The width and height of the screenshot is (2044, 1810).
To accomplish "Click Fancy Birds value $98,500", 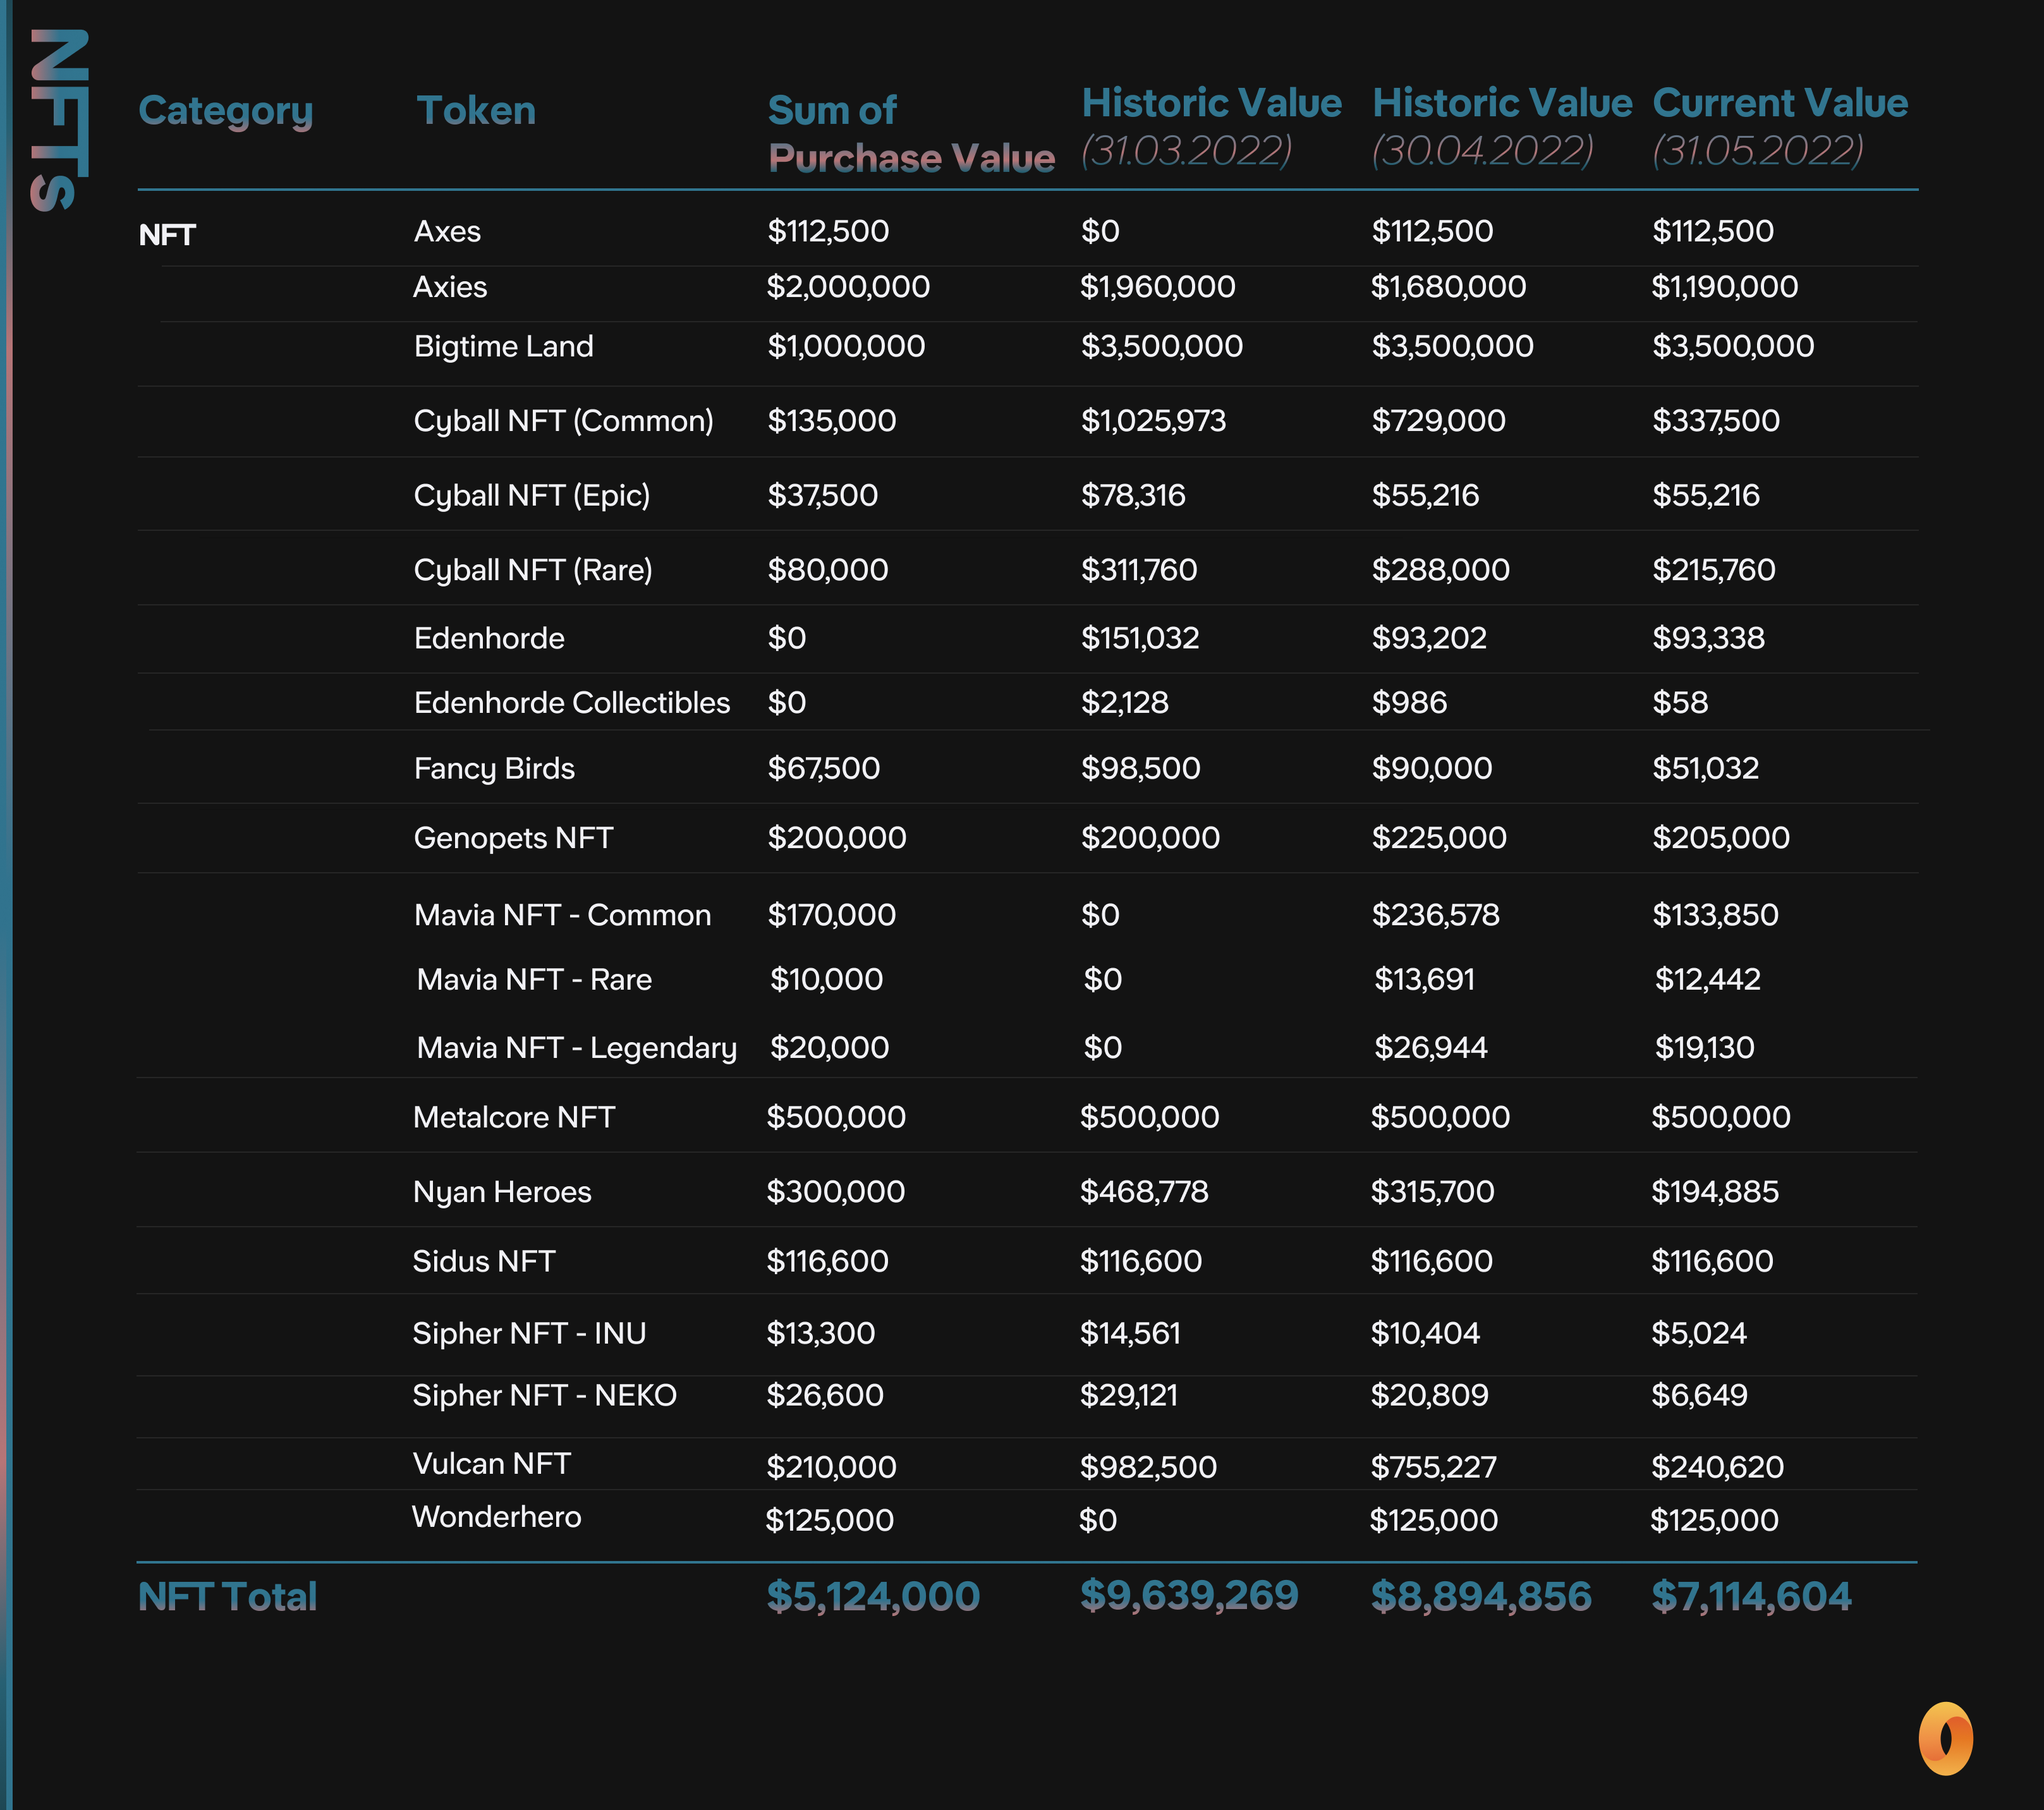I will pos(1141,769).
